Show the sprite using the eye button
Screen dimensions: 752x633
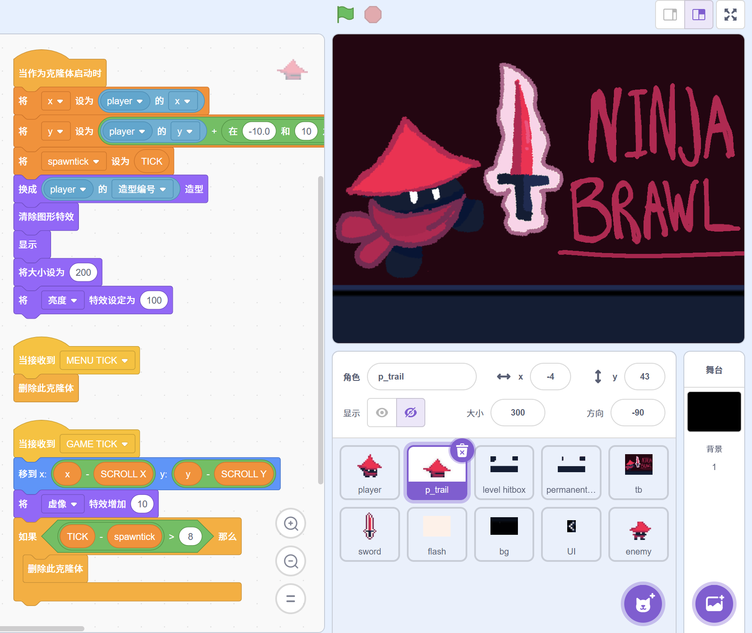(x=382, y=413)
